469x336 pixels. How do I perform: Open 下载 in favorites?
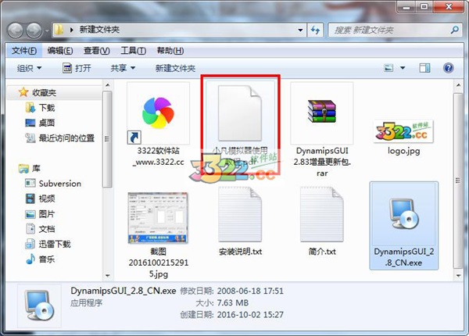47,108
